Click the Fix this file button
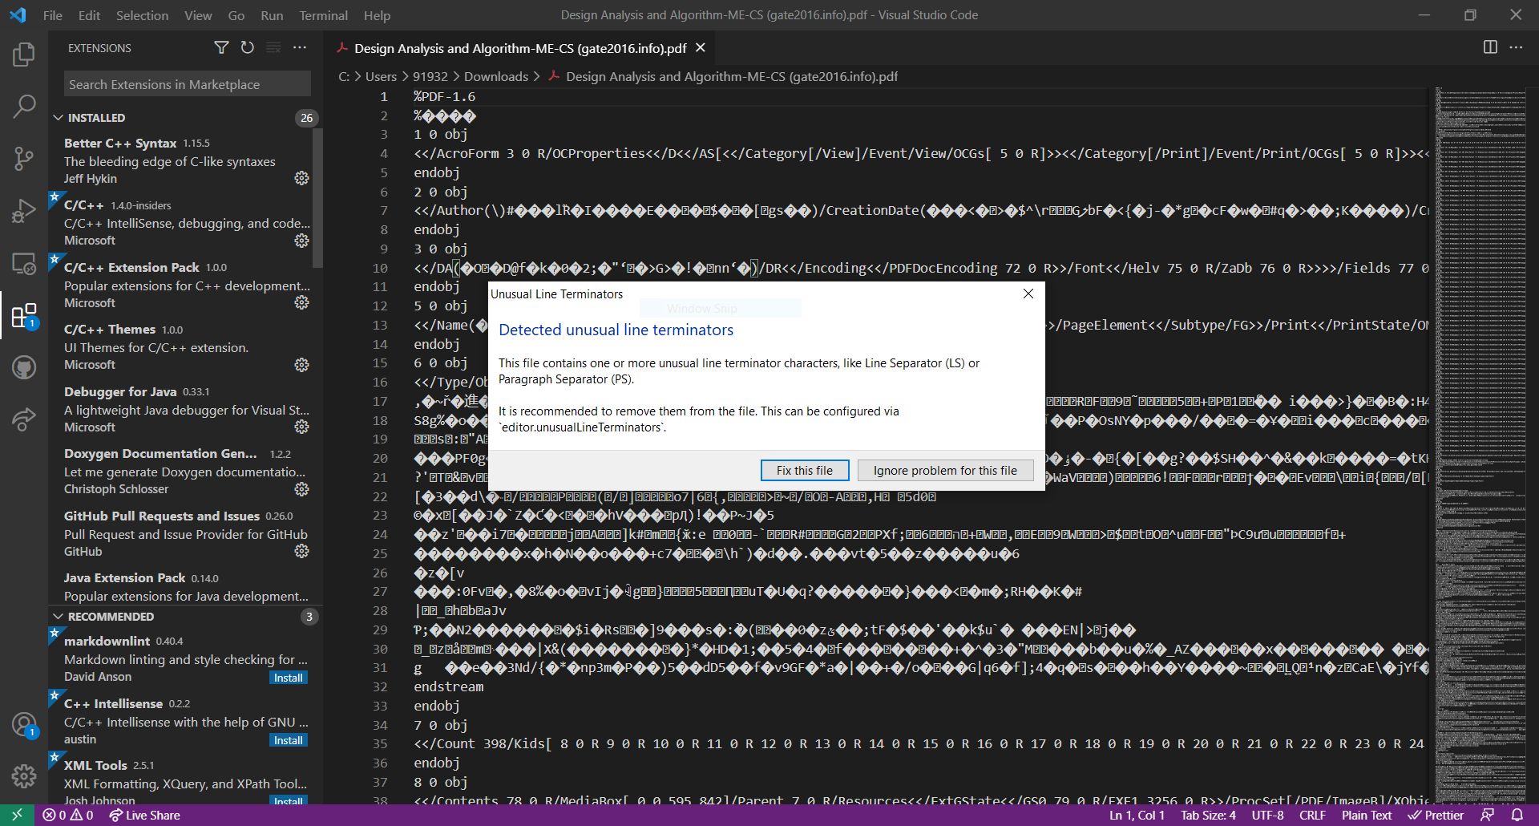The height and width of the screenshot is (826, 1539). pyautogui.click(x=804, y=470)
